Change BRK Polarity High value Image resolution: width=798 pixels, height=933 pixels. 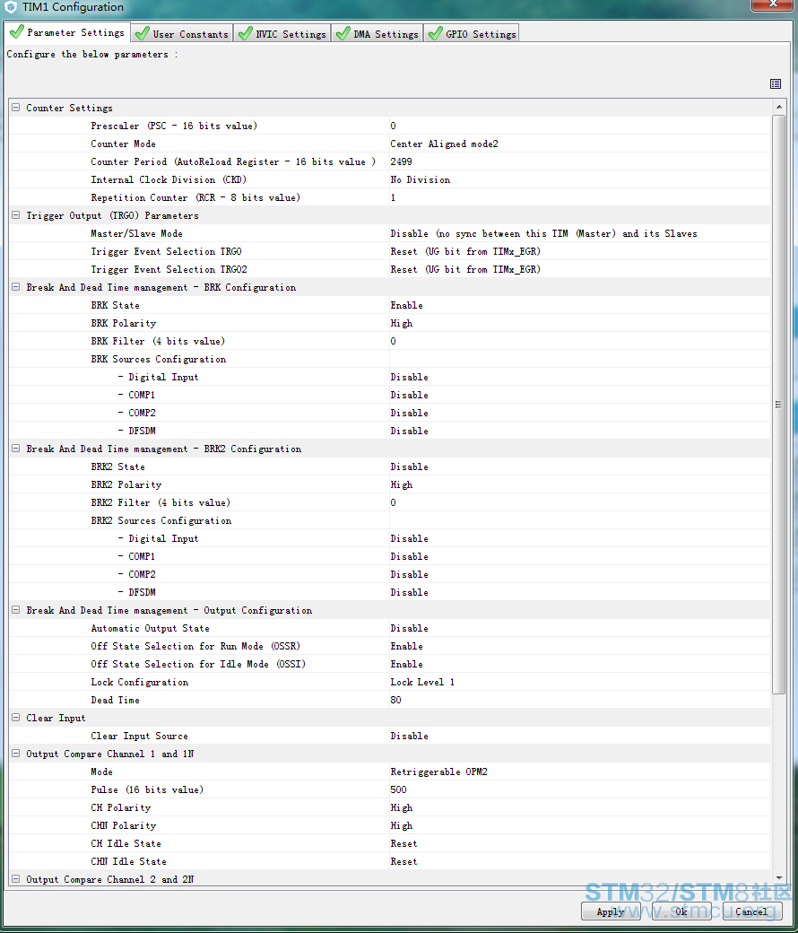580,323
